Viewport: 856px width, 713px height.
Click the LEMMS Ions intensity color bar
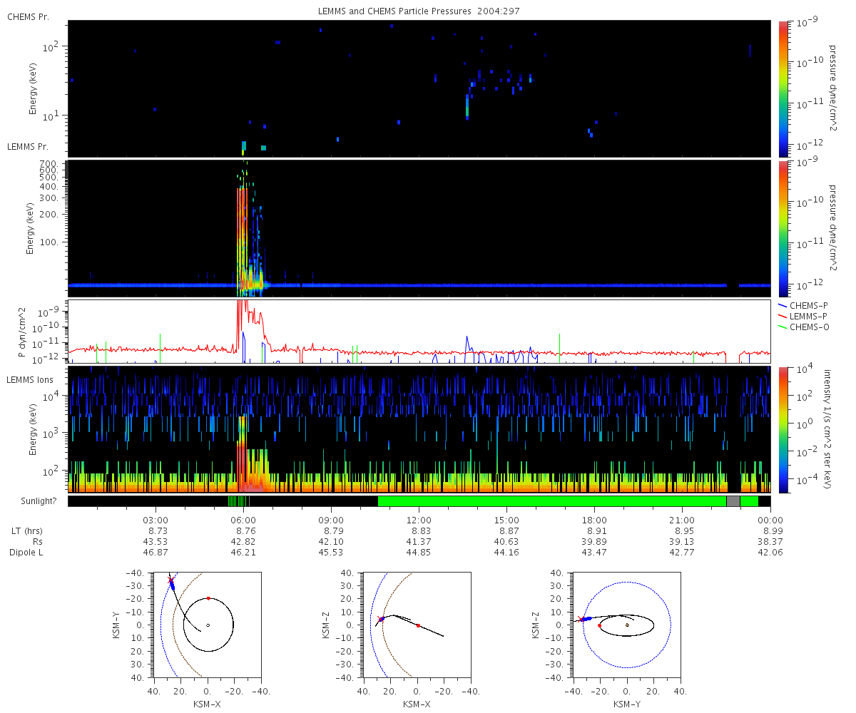click(x=783, y=430)
